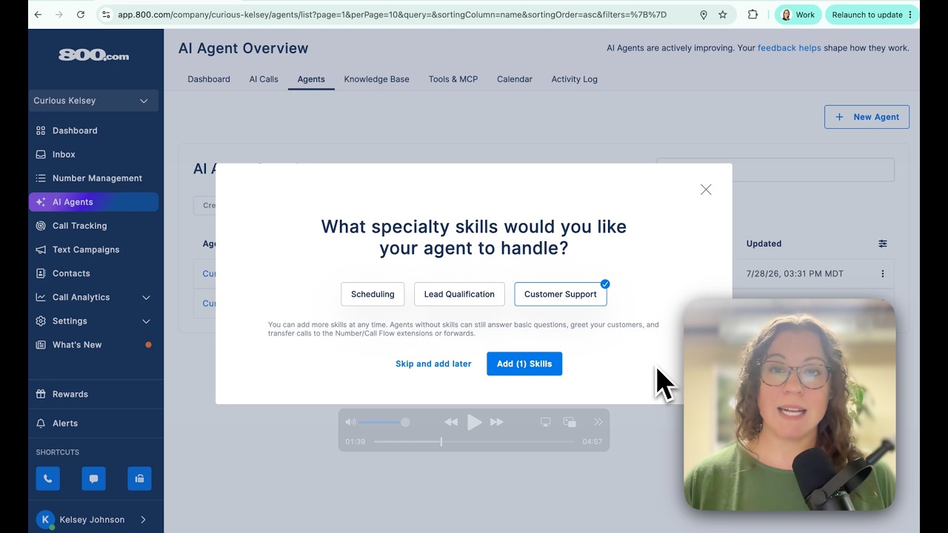Open Contacts in the sidebar

point(71,273)
